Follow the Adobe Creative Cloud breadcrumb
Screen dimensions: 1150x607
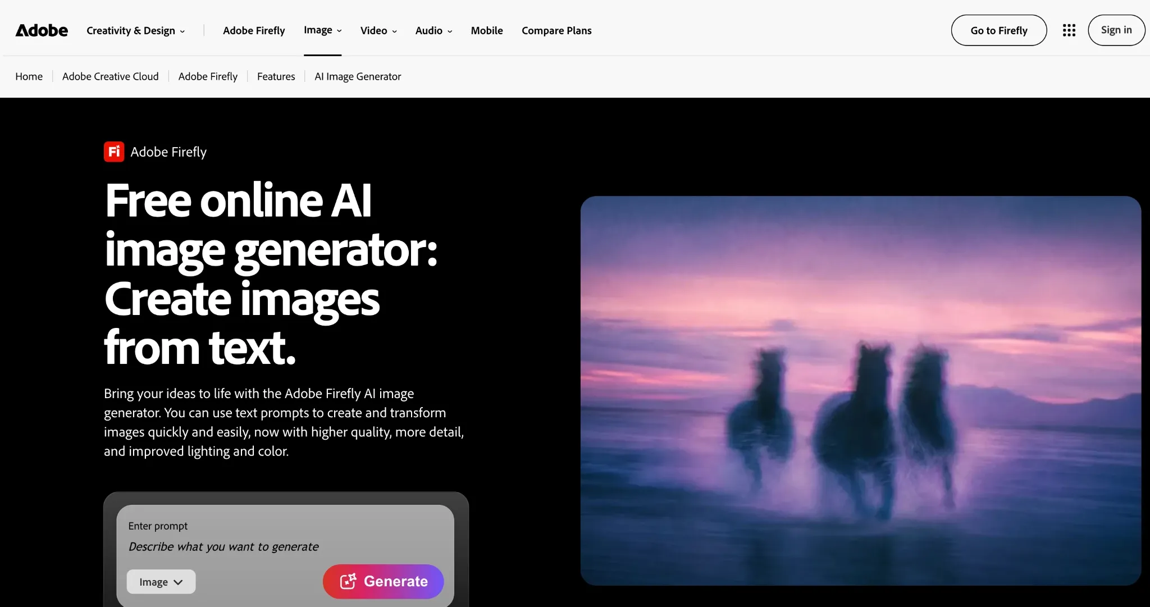(111, 76)
